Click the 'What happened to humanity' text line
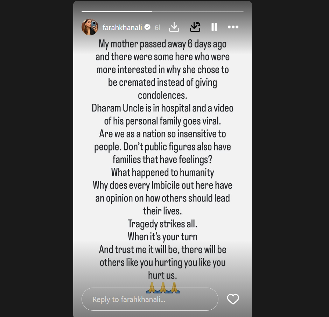The height and width of the screenshot is (317, 329). [x=163, y=173]
